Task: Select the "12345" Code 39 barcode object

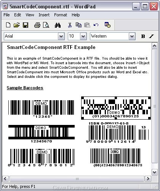Action: (x=41, y=109)
